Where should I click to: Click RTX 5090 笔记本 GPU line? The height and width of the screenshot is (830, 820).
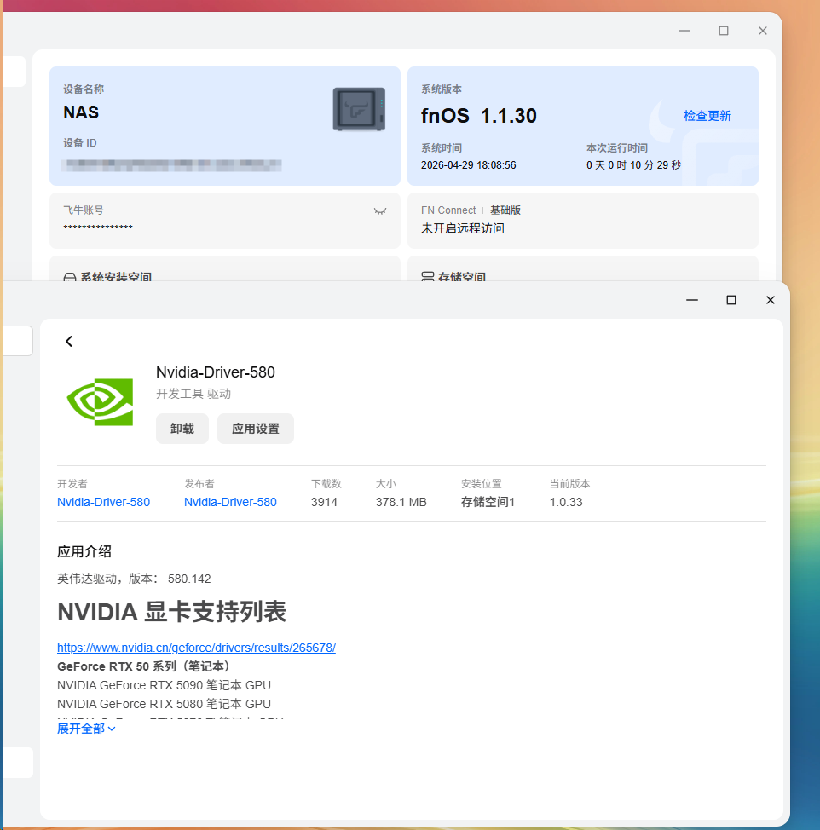(x=165, y=685)
